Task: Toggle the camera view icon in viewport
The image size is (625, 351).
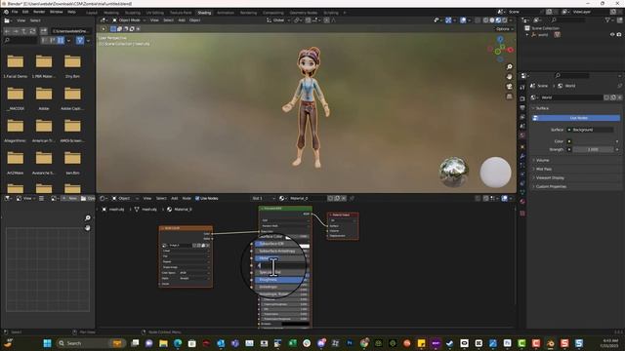Action: click(509, 87)
